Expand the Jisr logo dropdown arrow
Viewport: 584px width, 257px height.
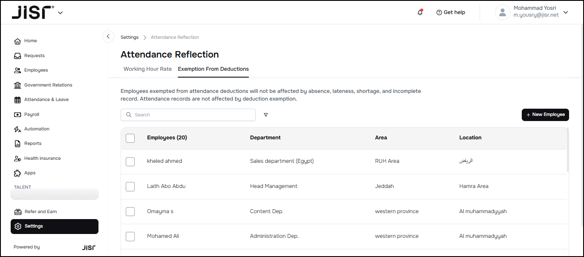[x=60, y=13]
